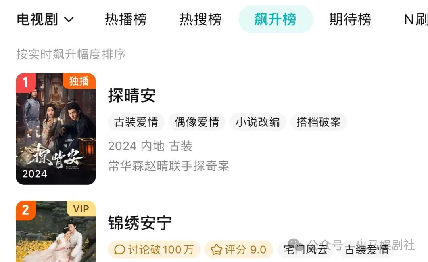Click the chevron arrow beside 电视剧

click(x=69, y=20)
